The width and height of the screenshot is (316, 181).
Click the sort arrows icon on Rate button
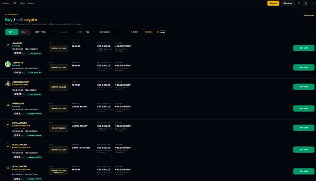click(131, 32)
